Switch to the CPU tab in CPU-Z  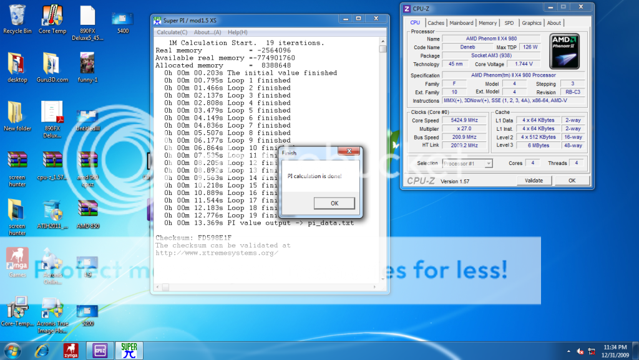[x=415, y=23]
